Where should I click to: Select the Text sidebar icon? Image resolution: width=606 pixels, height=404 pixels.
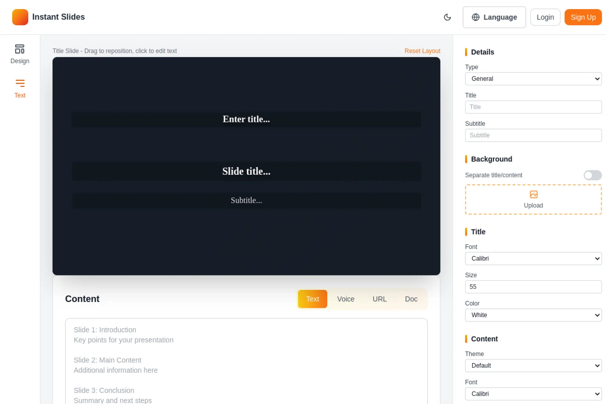coord(20,83)
